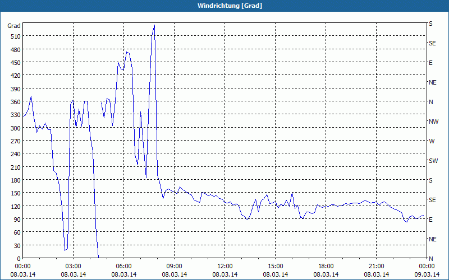Select the 330 y-axis value
449x280 pixels.
tap(15, 115)
